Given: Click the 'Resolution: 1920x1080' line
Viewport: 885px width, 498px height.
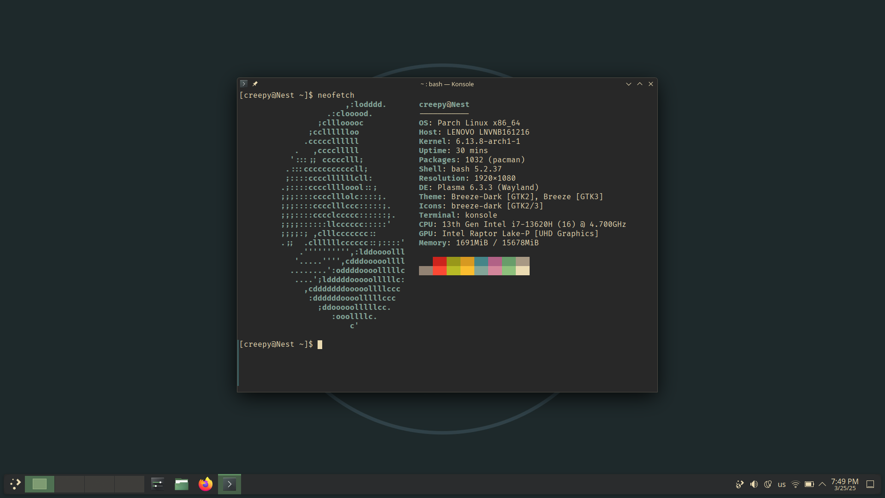Looking at the screenshot, I should click(467, 178).
